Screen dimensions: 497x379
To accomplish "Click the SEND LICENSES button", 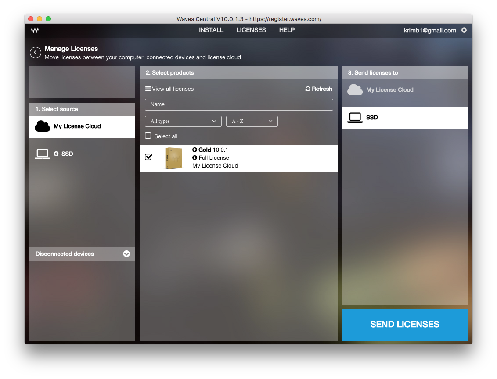I will [x=404, y=325].
